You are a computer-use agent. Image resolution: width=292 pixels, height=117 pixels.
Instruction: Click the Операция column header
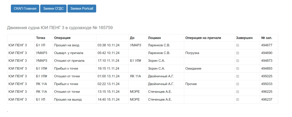(x=62, y=38)
